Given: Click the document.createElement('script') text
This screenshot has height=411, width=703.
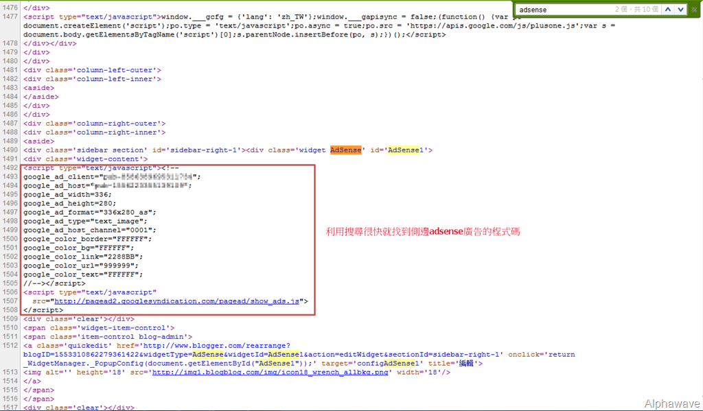Looking at the screenshot, I should click(x=94, y=26).
